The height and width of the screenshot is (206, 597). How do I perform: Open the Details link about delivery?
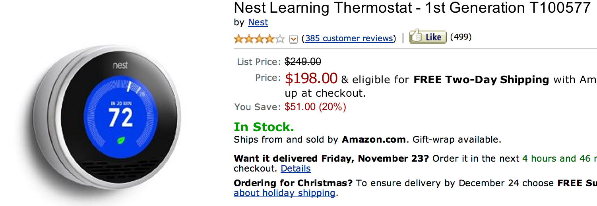295,168
